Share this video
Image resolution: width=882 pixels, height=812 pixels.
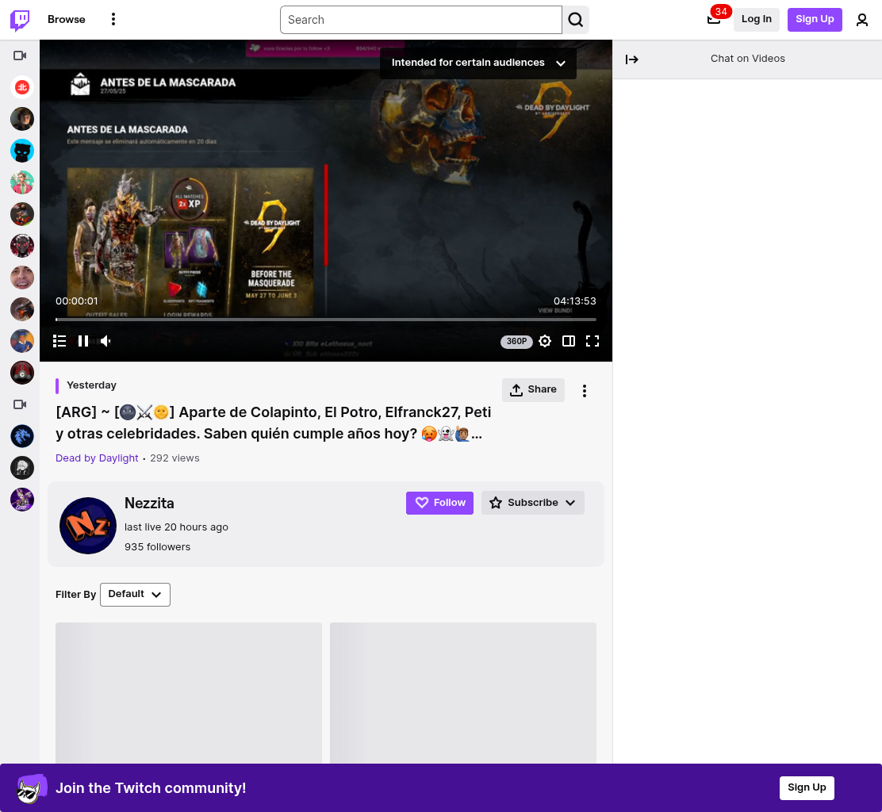coord(533,389)
